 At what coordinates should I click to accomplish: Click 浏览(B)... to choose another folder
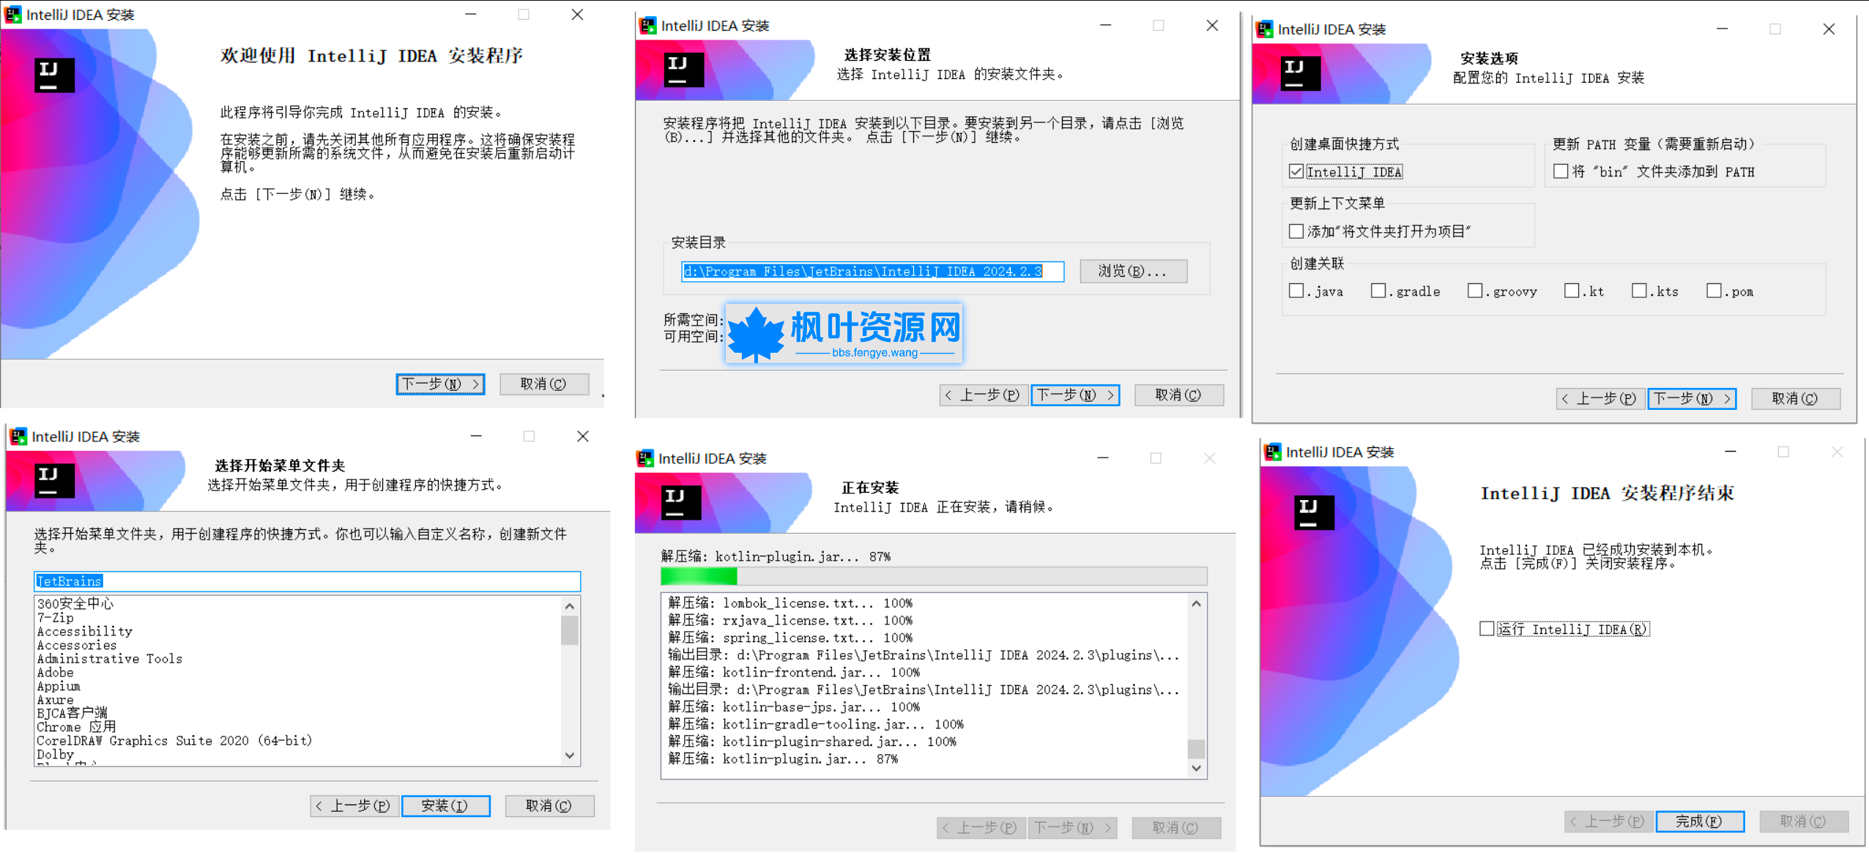pyautogui.click(x=1133, y=271)
